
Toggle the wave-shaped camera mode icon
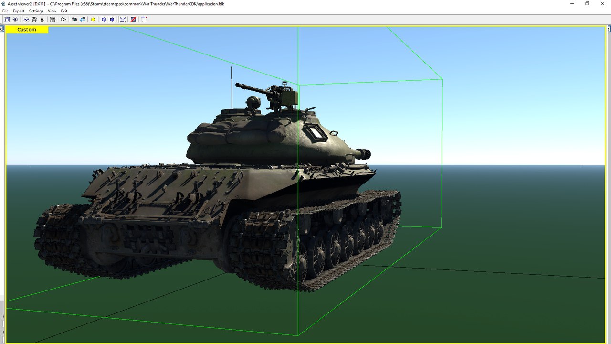click(26, 20)
